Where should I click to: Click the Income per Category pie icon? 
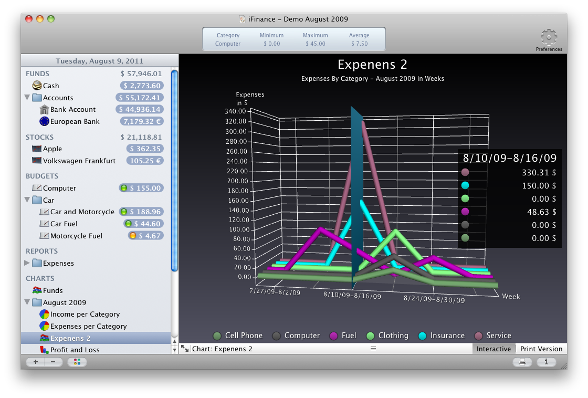click(44, 314)
